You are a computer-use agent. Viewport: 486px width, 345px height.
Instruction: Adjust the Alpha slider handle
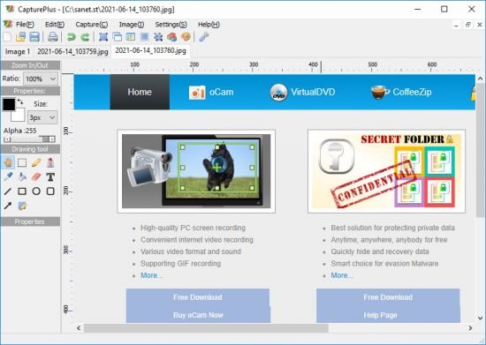pos(46,139)
